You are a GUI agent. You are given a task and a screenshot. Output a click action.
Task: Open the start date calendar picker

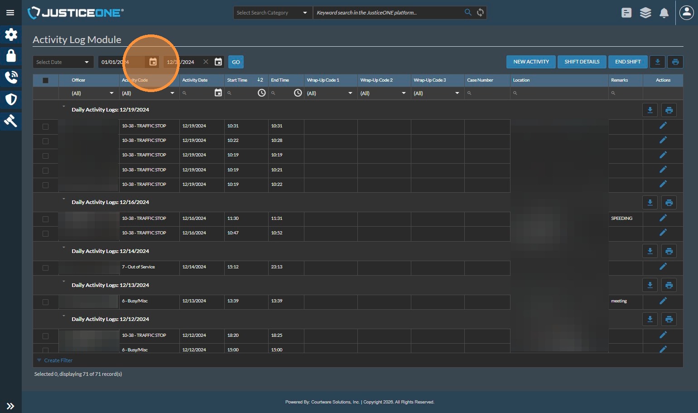pyautogui.click(x=153, y=62)
